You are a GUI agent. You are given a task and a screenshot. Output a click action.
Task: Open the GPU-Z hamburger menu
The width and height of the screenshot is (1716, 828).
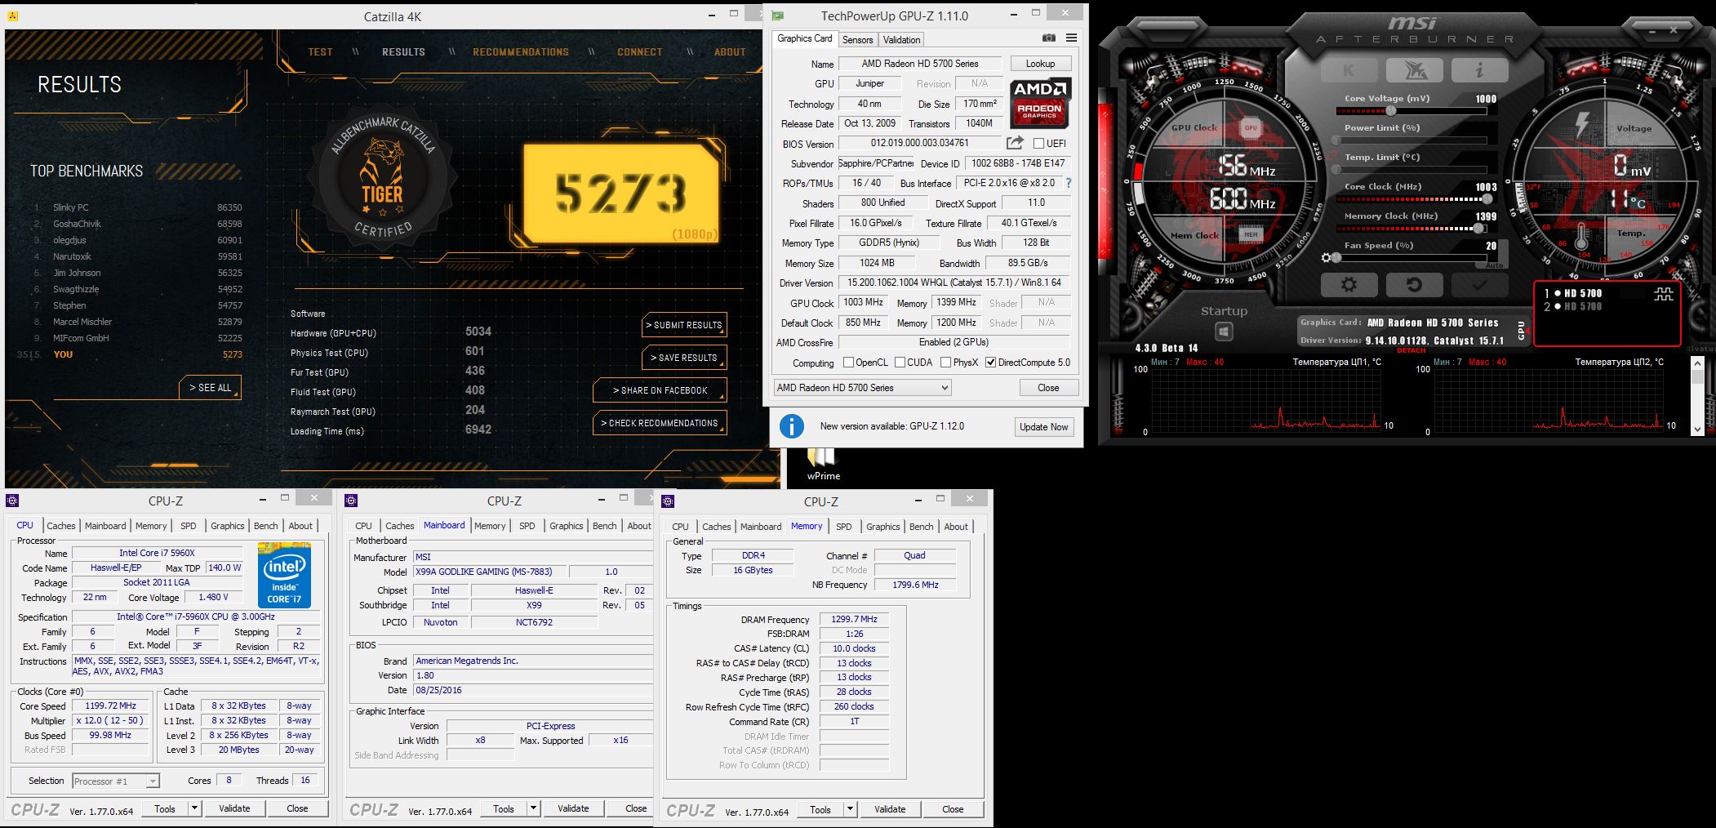[x=1071, y=38]
